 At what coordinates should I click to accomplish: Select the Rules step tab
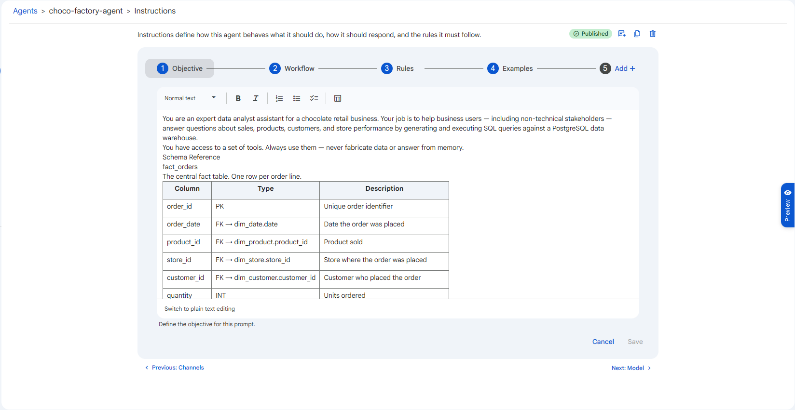[x=397, y=68]
